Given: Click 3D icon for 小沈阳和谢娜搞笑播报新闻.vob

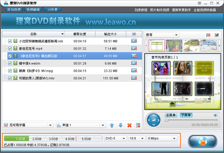Looking at the screenshot, I should pos(134,41).
